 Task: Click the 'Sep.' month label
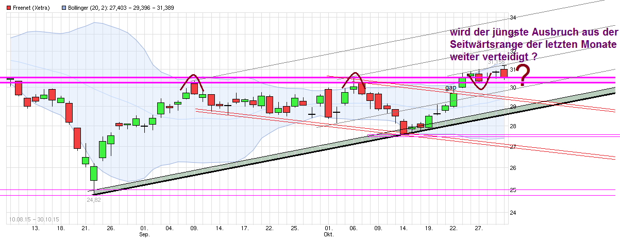tap(145, 234)
